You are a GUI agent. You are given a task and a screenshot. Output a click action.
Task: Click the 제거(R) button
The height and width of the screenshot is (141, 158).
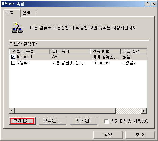click(84, 121)
